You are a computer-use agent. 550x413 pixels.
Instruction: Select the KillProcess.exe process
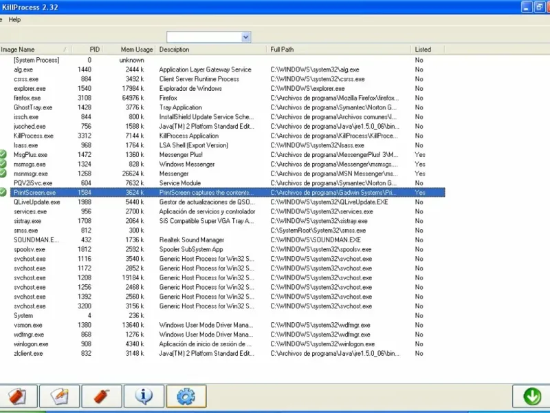(x=34, y=136)
